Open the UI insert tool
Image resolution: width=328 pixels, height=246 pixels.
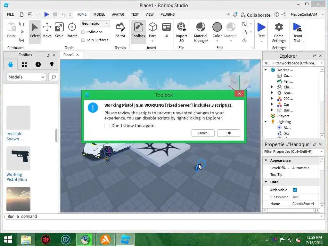click(166, 30)
